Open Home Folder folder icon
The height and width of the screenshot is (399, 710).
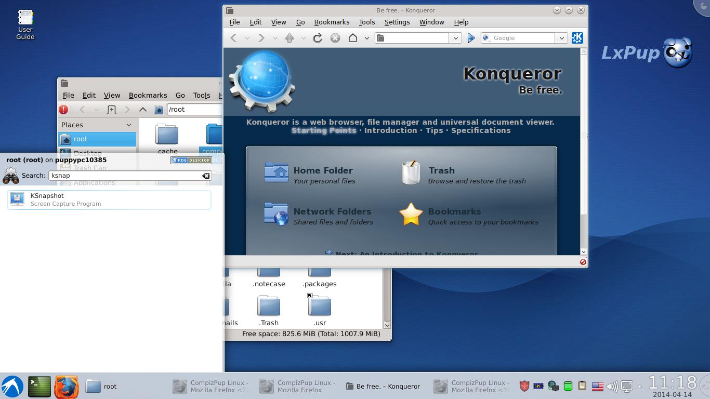coord(276,172)
